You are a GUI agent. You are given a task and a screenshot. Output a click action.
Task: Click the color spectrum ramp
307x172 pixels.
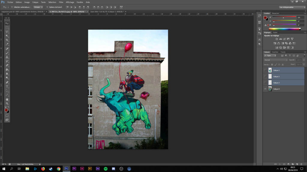point(285,29)
